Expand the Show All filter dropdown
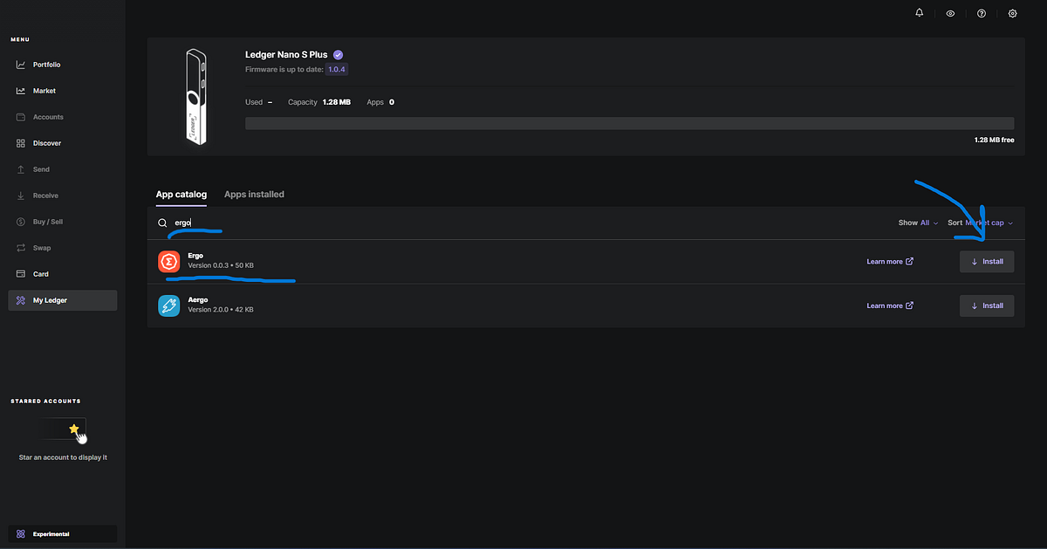This screenshot has height=549, width=1047. [x=918, y=223]
